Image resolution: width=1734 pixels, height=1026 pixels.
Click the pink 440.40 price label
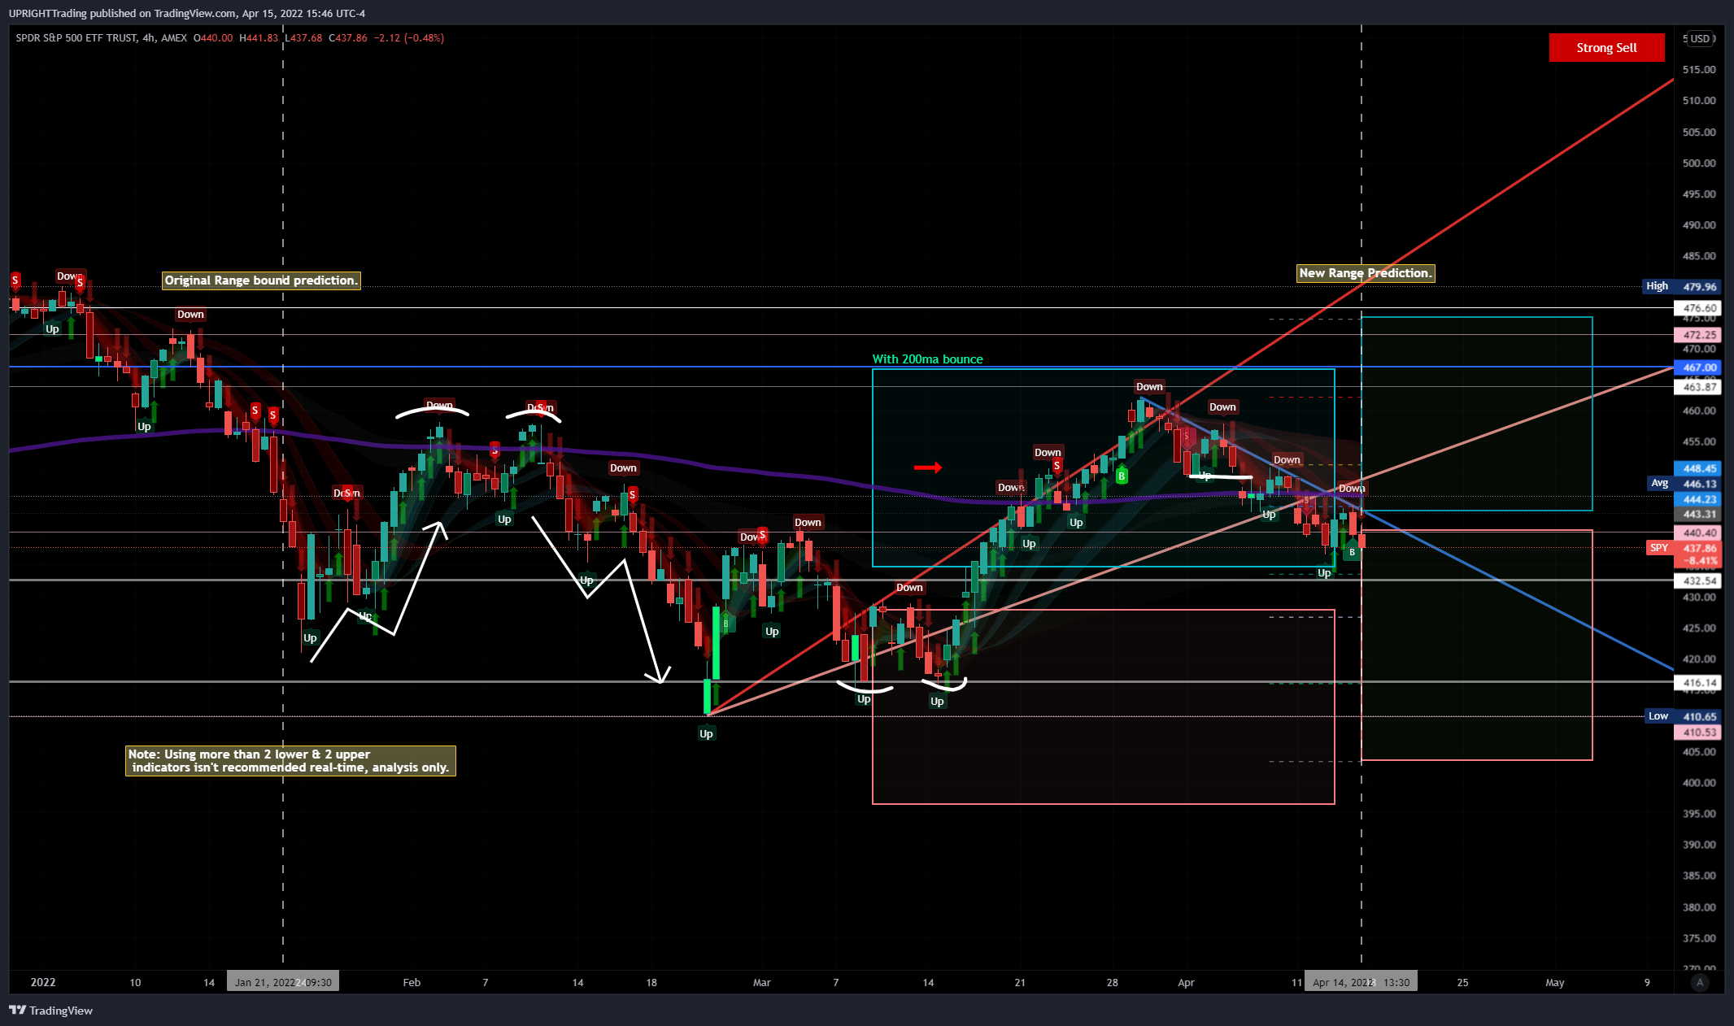click(x=1698, y=533)
